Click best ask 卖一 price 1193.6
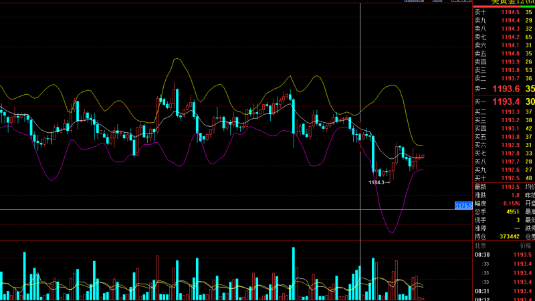This screenshot has height=301, width=535. point(506,89)
